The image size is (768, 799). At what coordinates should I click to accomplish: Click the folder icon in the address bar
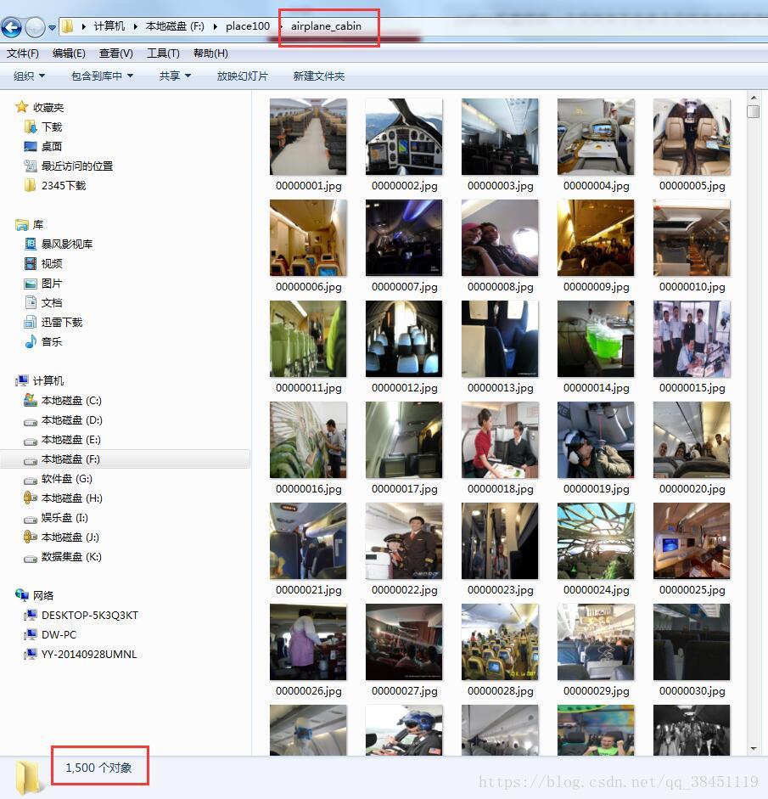[67, 26]
